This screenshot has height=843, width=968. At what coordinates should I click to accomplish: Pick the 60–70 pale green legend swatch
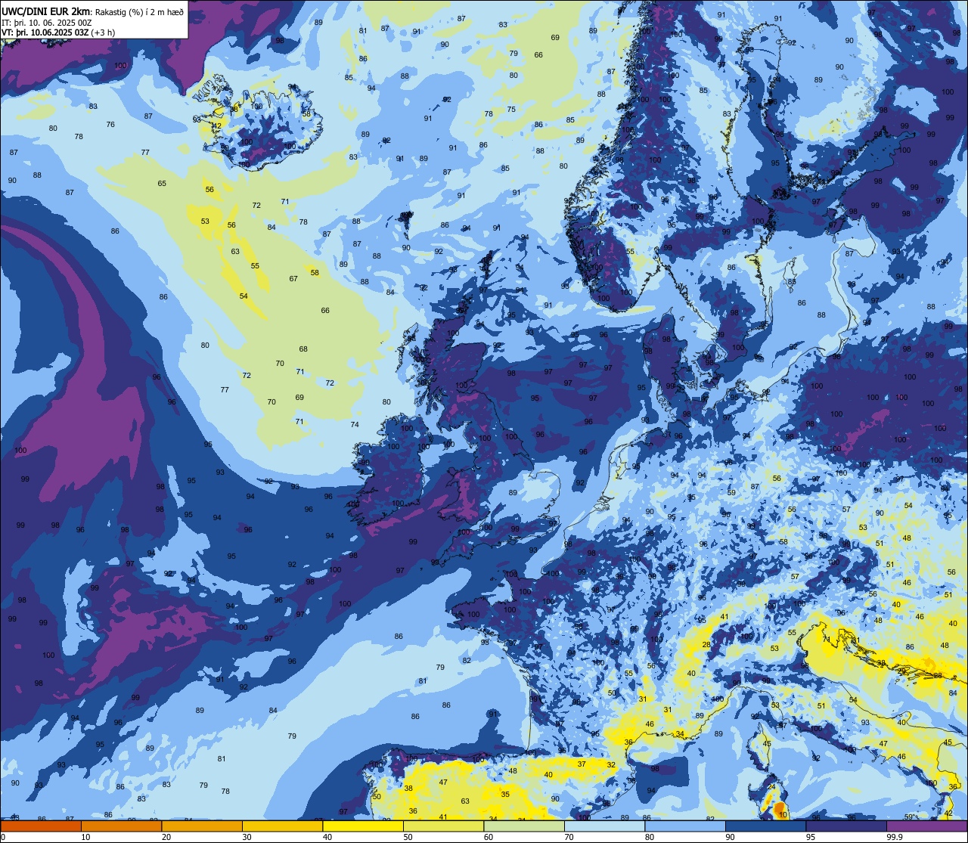[524, 826]
